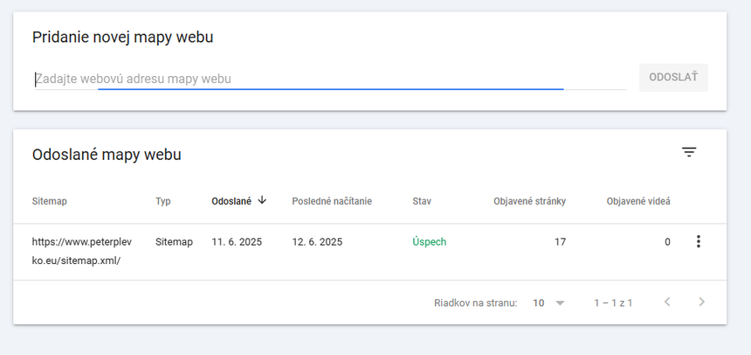The width and height of the screenshot is (751, 355).
Task: Go to the next page of results
Action: pyautogui.click(x=701, y=303)
